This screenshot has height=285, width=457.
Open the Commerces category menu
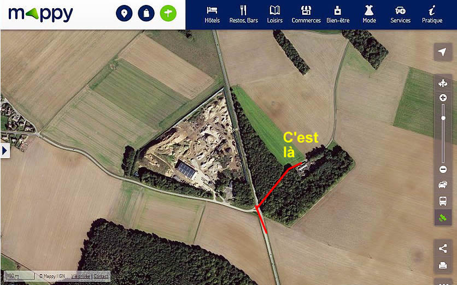(306, 15)
